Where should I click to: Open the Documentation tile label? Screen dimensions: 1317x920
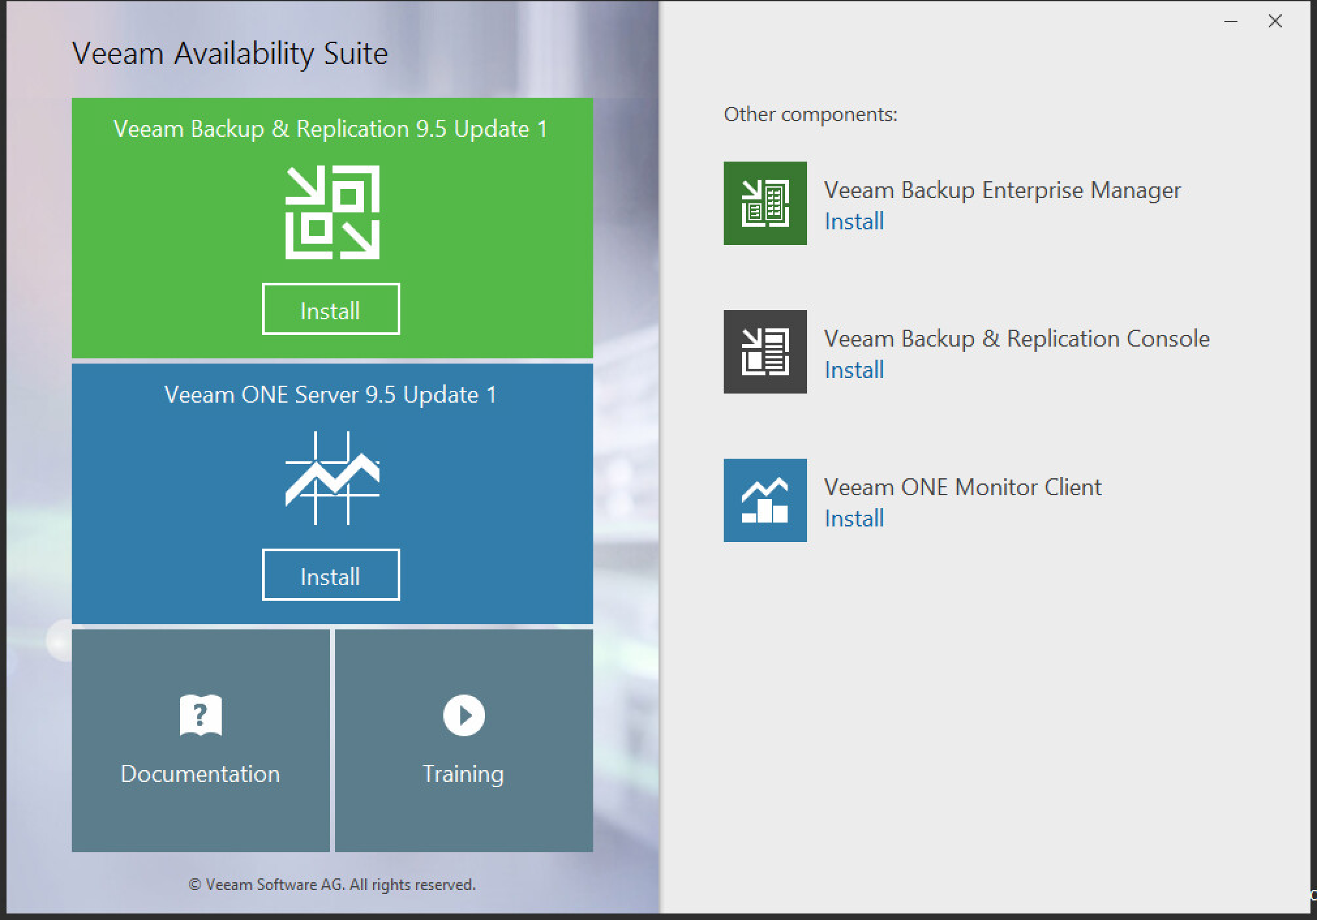tap(200, 774)
